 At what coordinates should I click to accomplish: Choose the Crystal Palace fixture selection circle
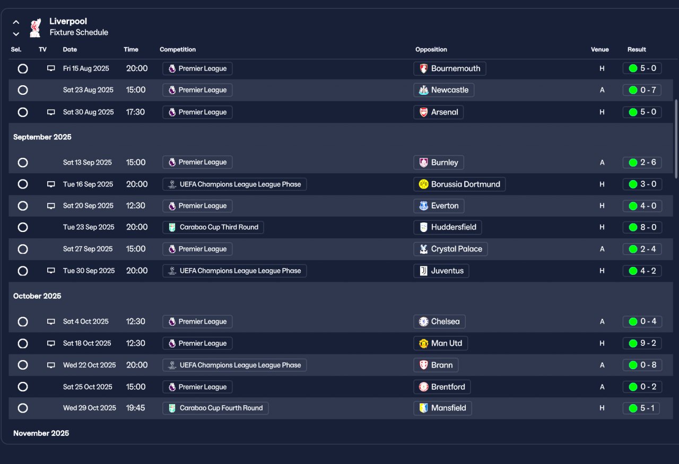click(x=23, y=249)
